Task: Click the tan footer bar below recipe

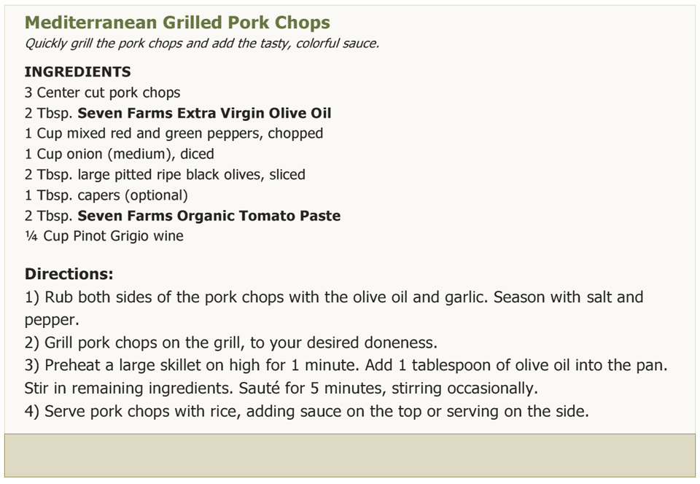Action: [x=350, y=456]
